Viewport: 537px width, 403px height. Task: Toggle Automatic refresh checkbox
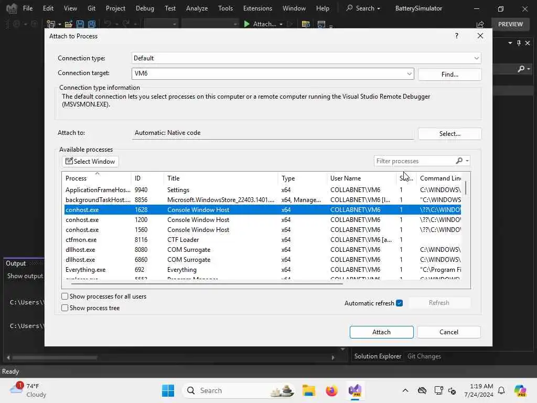tap(399, 303)
